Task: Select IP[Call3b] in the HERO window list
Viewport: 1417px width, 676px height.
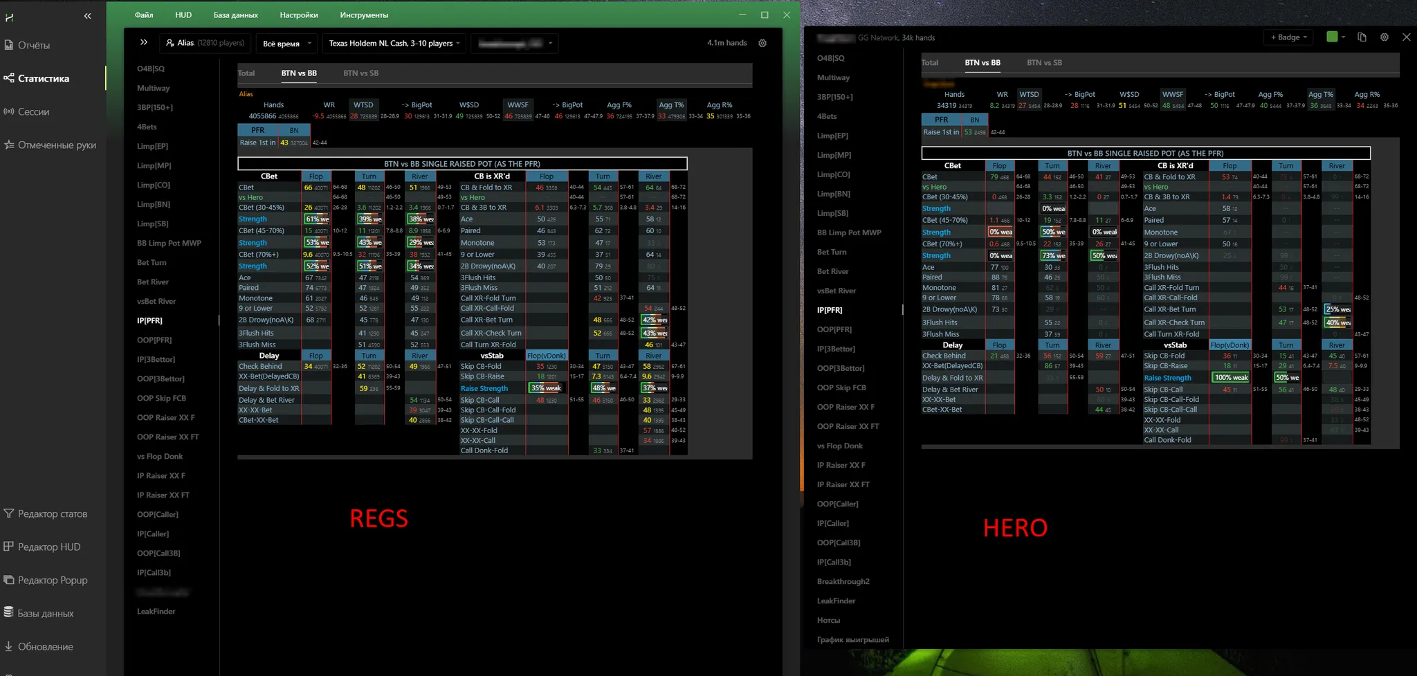Action: click(x=834, y=562)
